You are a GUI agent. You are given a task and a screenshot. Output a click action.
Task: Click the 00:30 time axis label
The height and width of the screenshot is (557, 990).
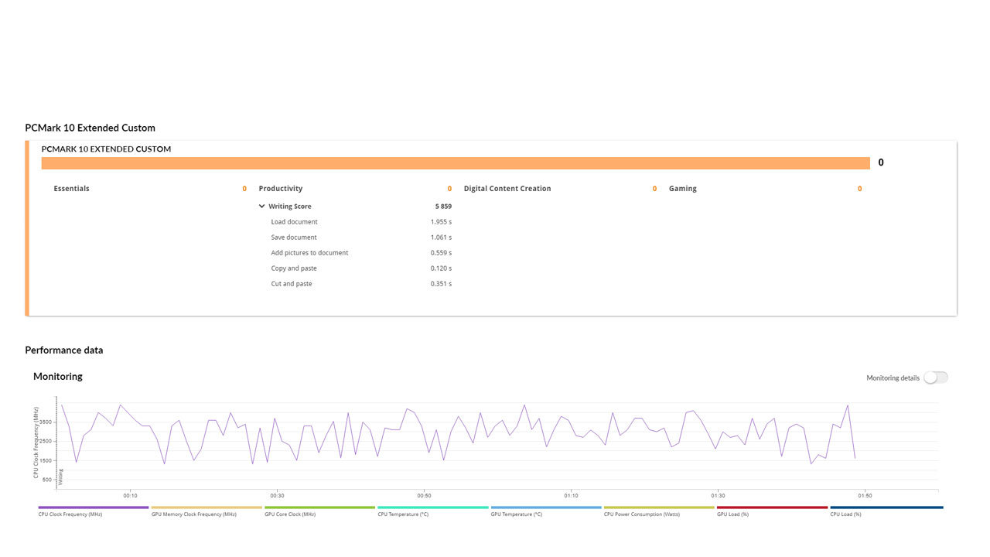(277, 496)
